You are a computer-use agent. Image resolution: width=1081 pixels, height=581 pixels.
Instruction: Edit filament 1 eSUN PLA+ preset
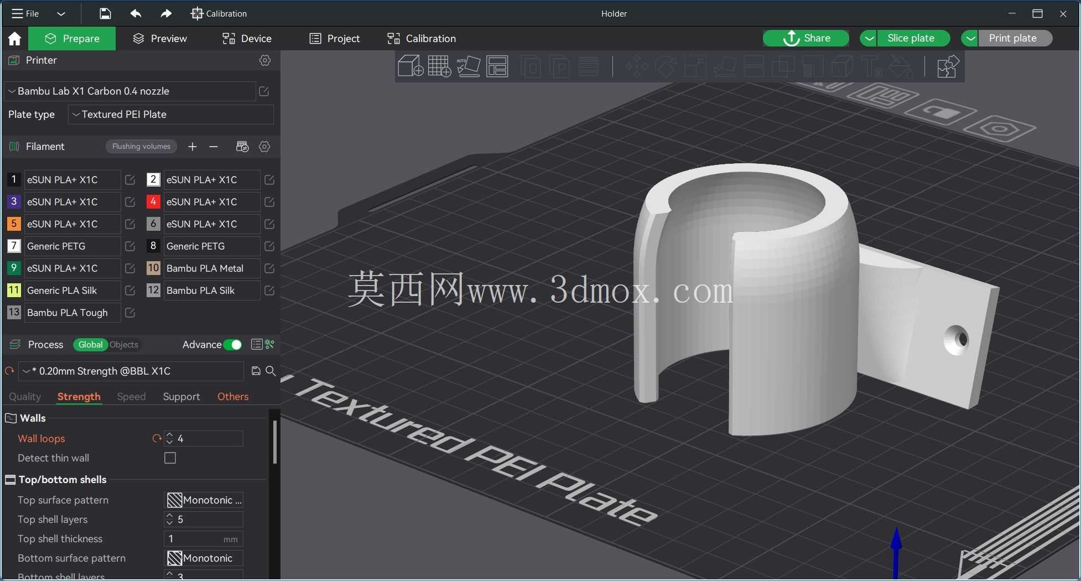click(130, 180)
